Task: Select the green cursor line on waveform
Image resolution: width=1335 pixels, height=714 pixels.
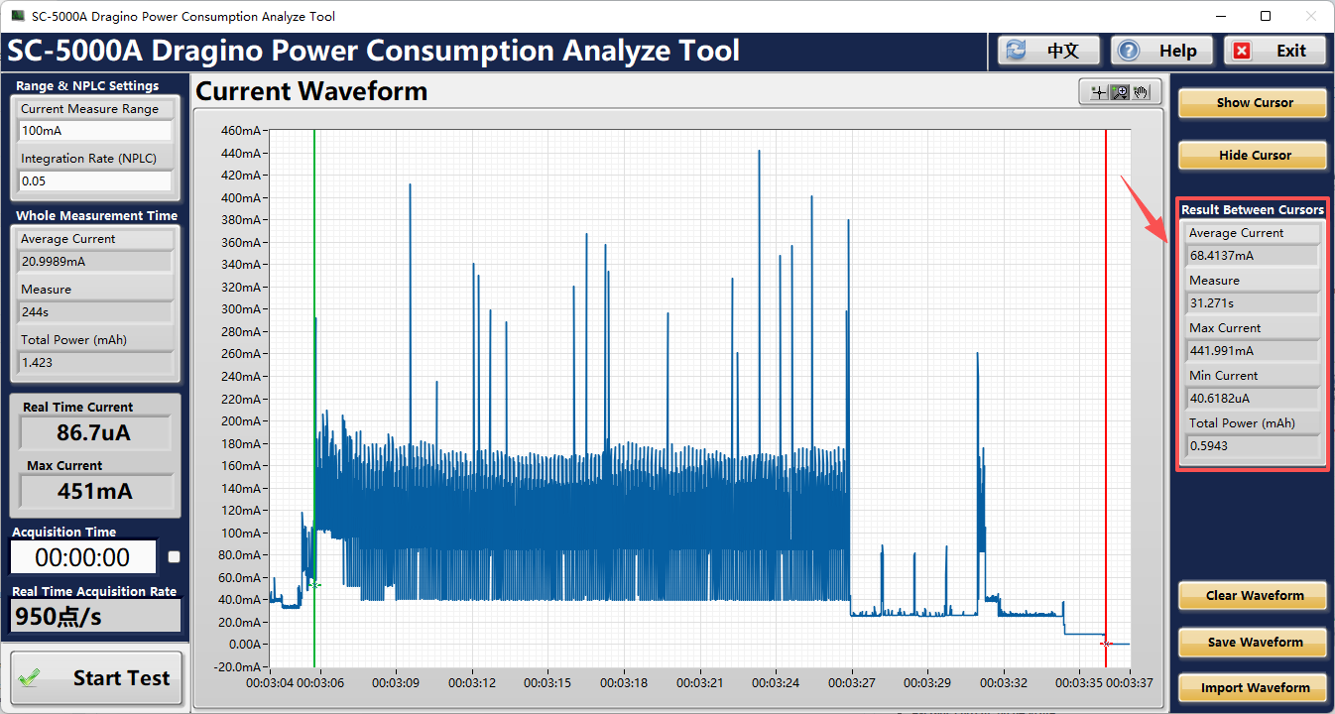Action: (314, 397)
